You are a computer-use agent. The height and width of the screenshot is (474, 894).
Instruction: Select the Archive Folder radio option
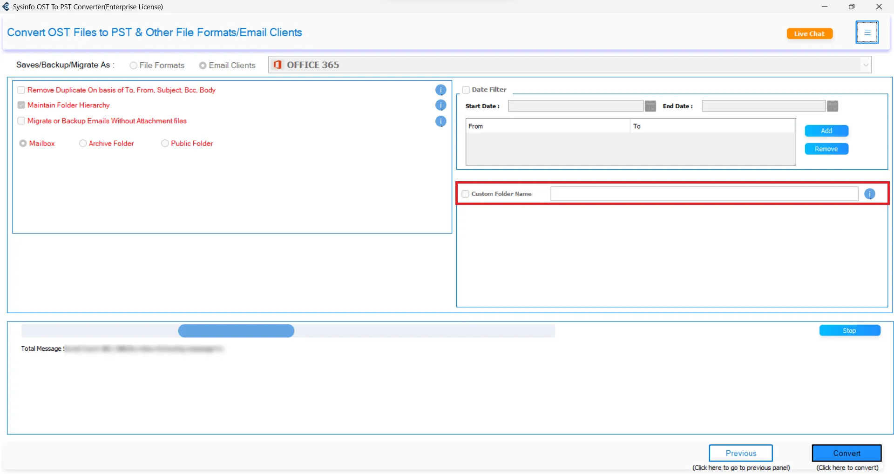coord(83,144)
